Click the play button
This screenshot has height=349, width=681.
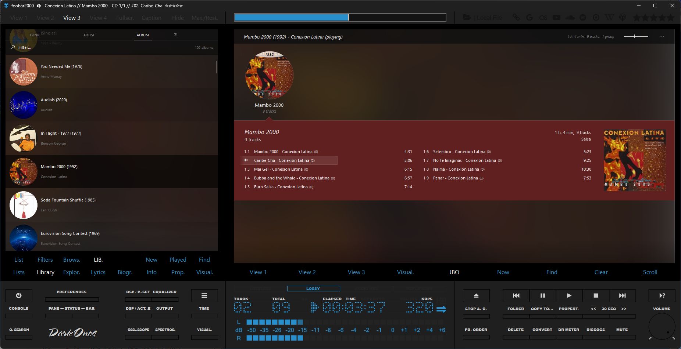[x=569, y=295]
